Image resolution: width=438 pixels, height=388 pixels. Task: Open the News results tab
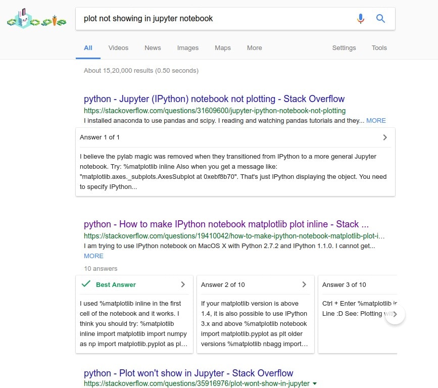153,48
